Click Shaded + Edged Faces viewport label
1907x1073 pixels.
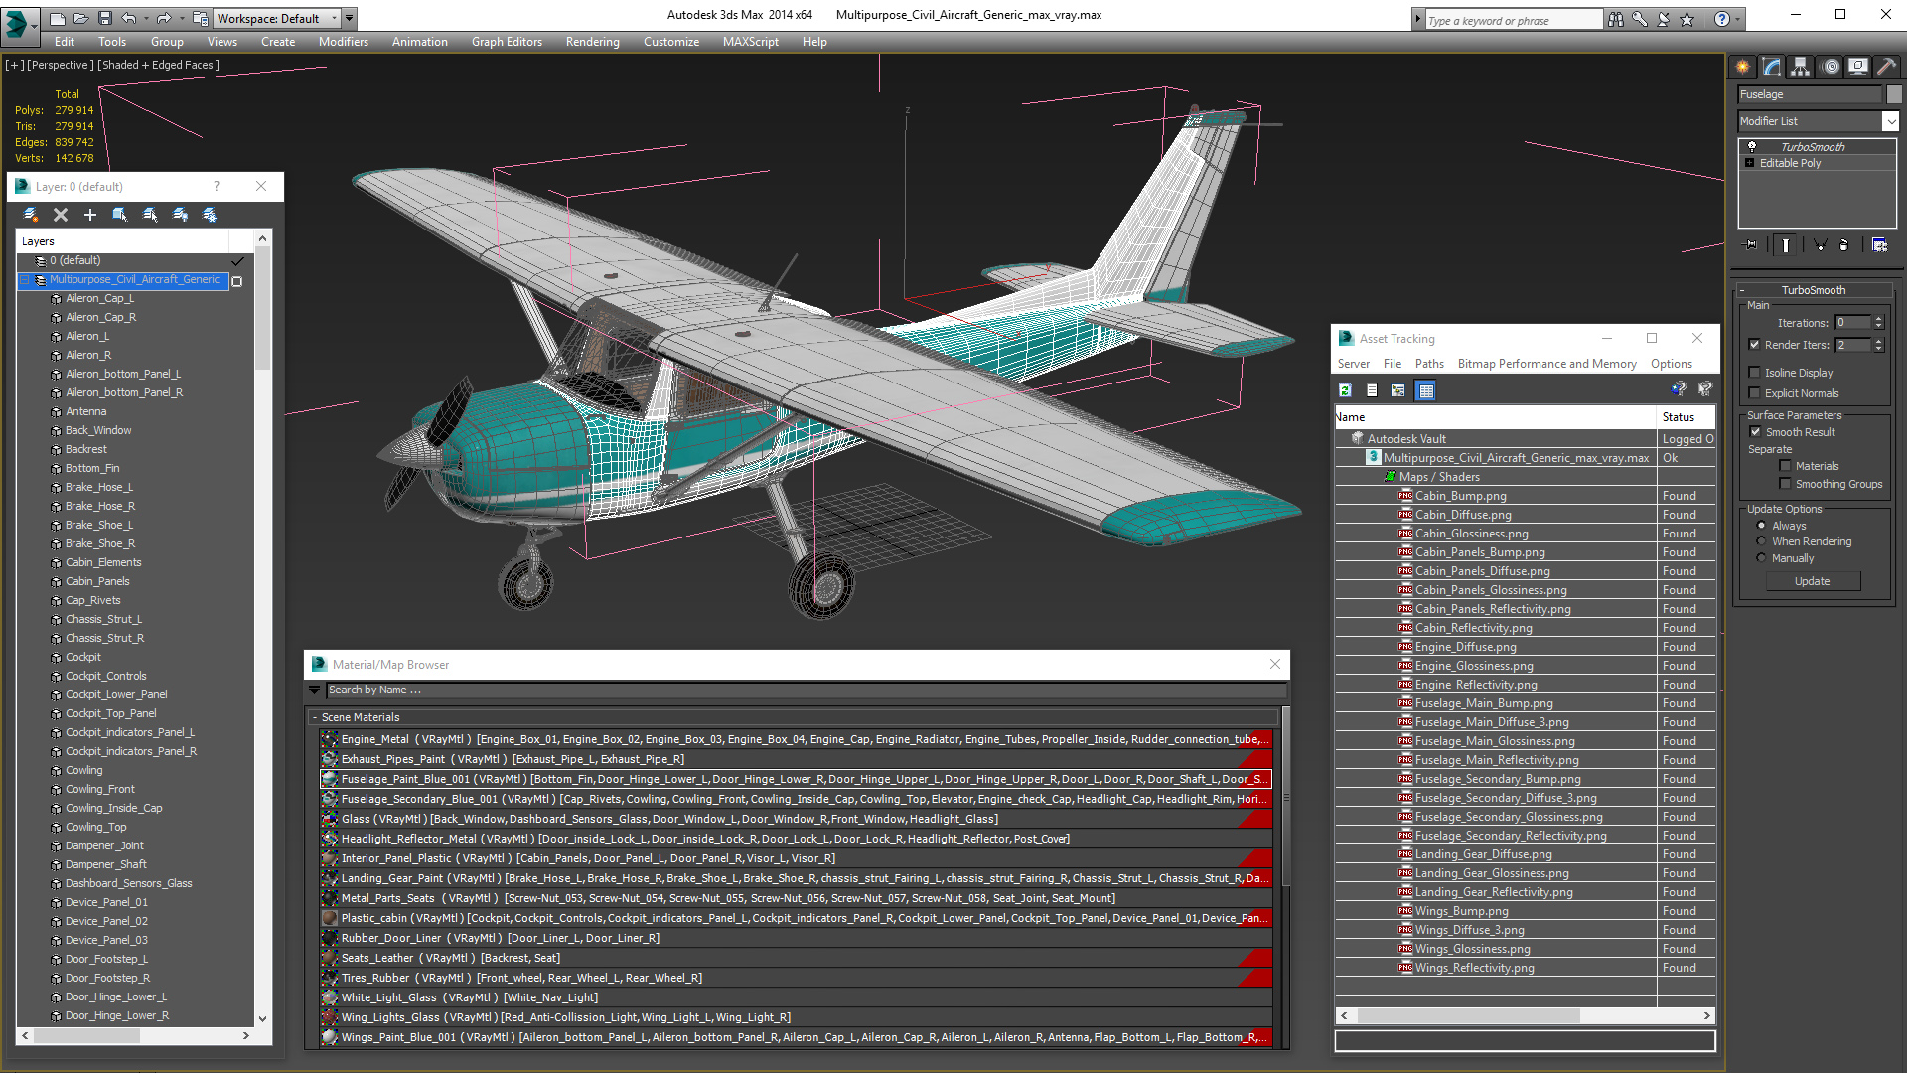(159, 65)
